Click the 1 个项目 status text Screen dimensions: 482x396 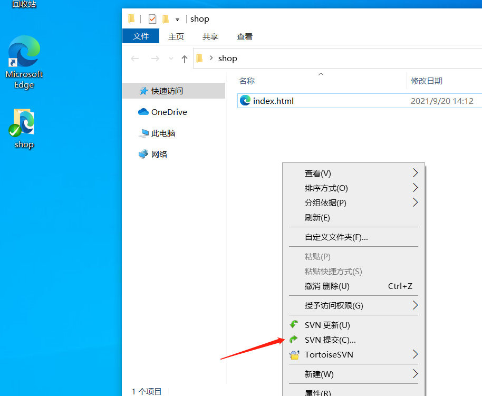(x=147, y=391)
